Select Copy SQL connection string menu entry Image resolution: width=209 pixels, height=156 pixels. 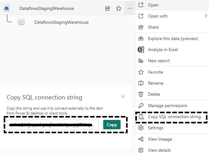click(174, 117)
